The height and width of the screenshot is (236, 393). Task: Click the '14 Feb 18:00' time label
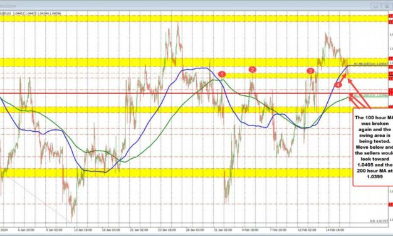click(x=335, y=230)
